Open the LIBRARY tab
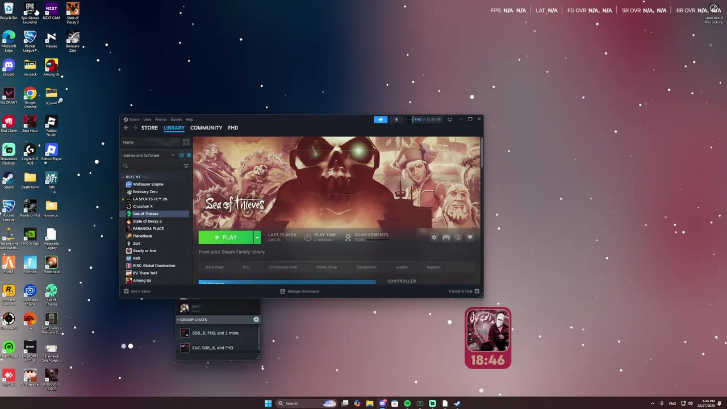Image resolution: width=727 pixels, height=409 pixels. 174,128
